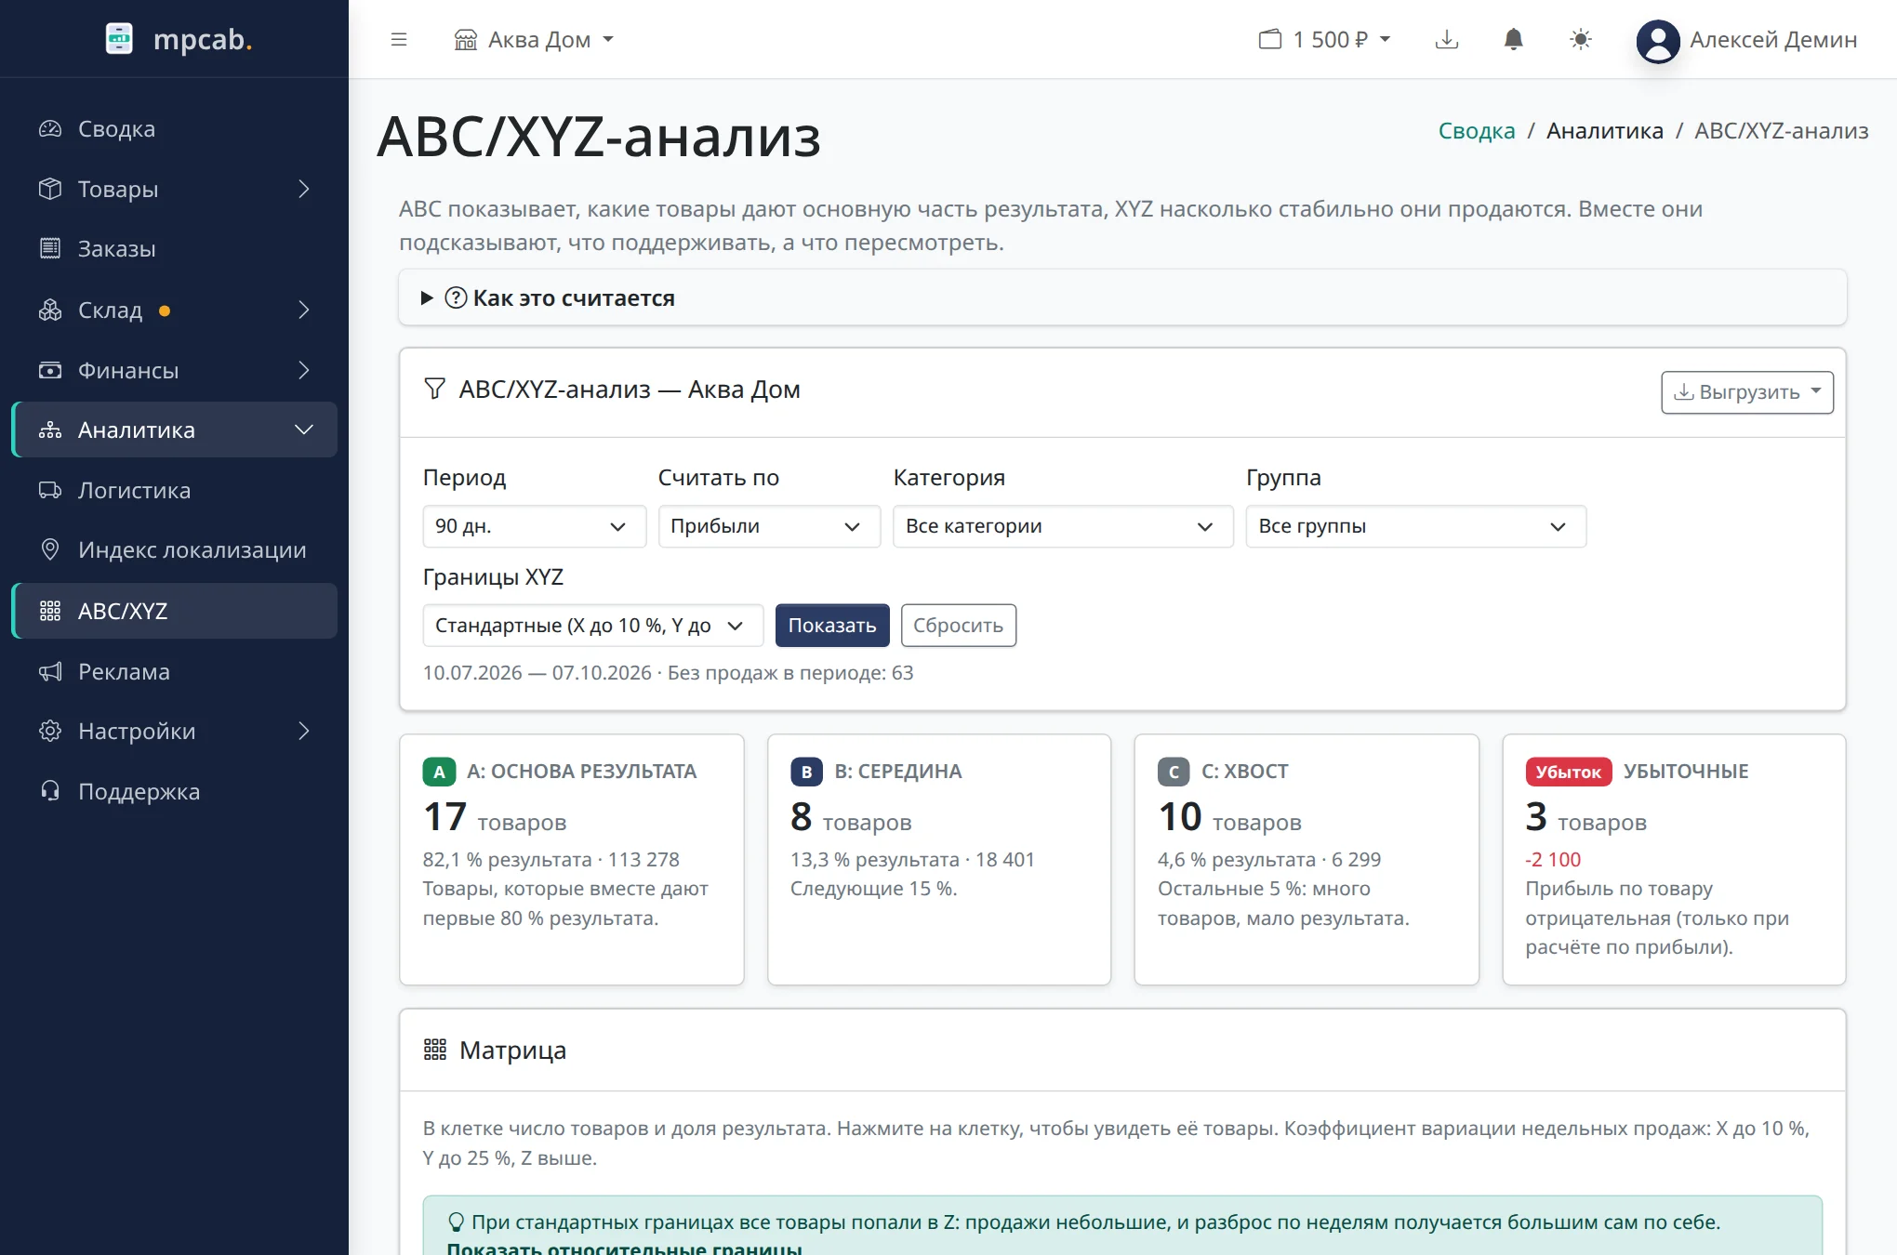Viewport: 1897px width, 1255px height.
Task: Click the Склад boxes icon in sidebar
Action: point(50,310)
